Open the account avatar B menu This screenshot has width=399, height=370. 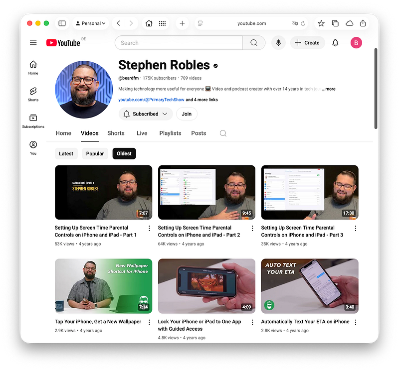pyautogui.click(x=356, y=43)
